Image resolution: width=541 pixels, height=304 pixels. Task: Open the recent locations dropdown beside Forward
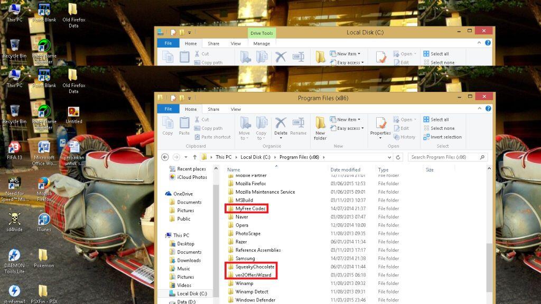185,157
